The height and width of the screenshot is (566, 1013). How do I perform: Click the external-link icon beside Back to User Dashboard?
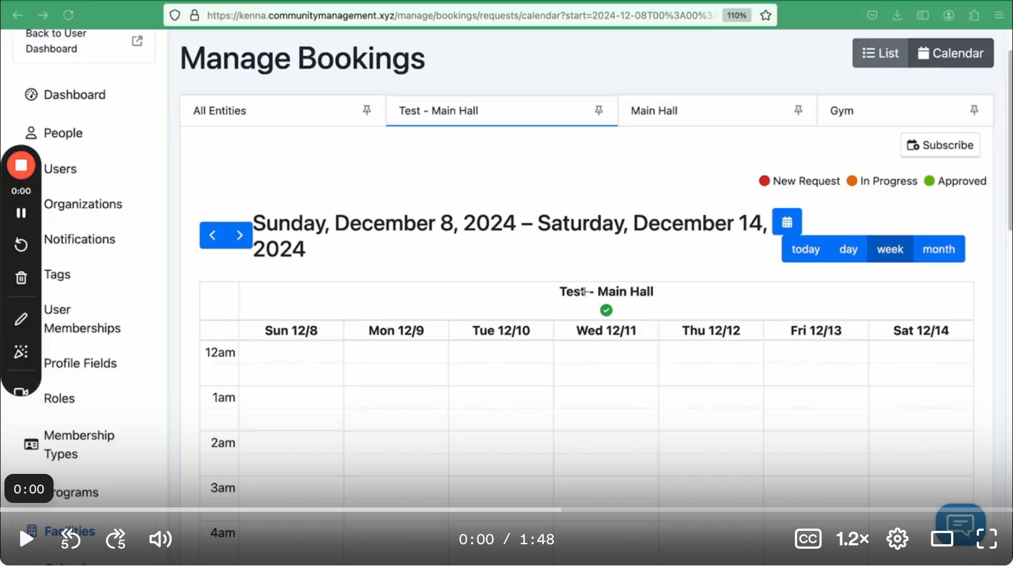[137, 41]
